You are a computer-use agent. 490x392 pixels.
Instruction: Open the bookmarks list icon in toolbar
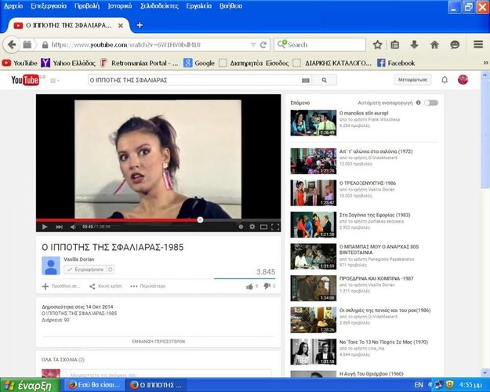coord(395,45)
